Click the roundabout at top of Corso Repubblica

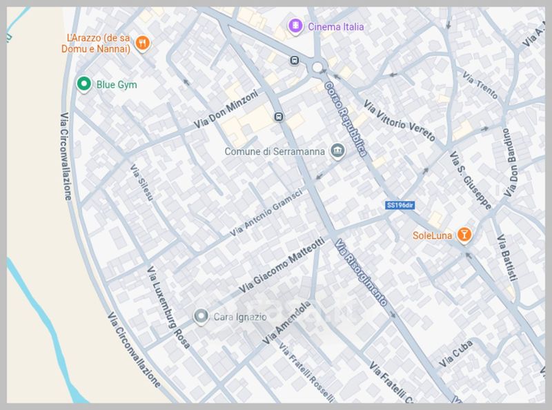pyautogui.click(x=317, y=67)
